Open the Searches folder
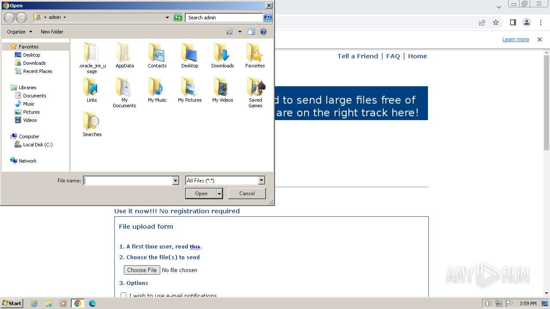550x309 pixels. 92,124
